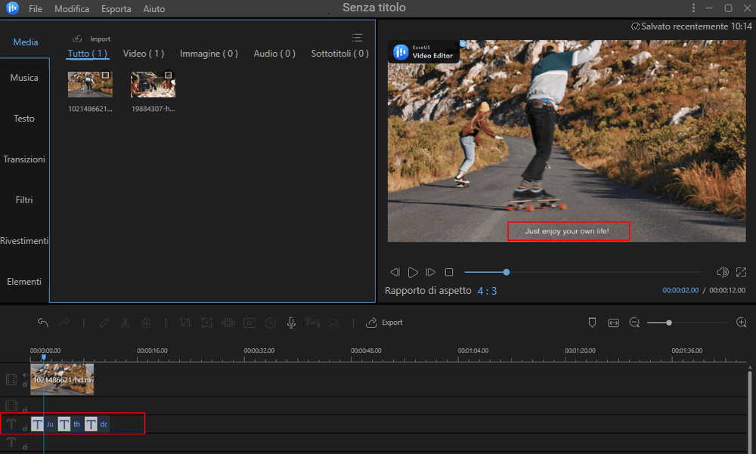Add a marker using the marker icon
The image size is (756, 454).
(592, 323)
